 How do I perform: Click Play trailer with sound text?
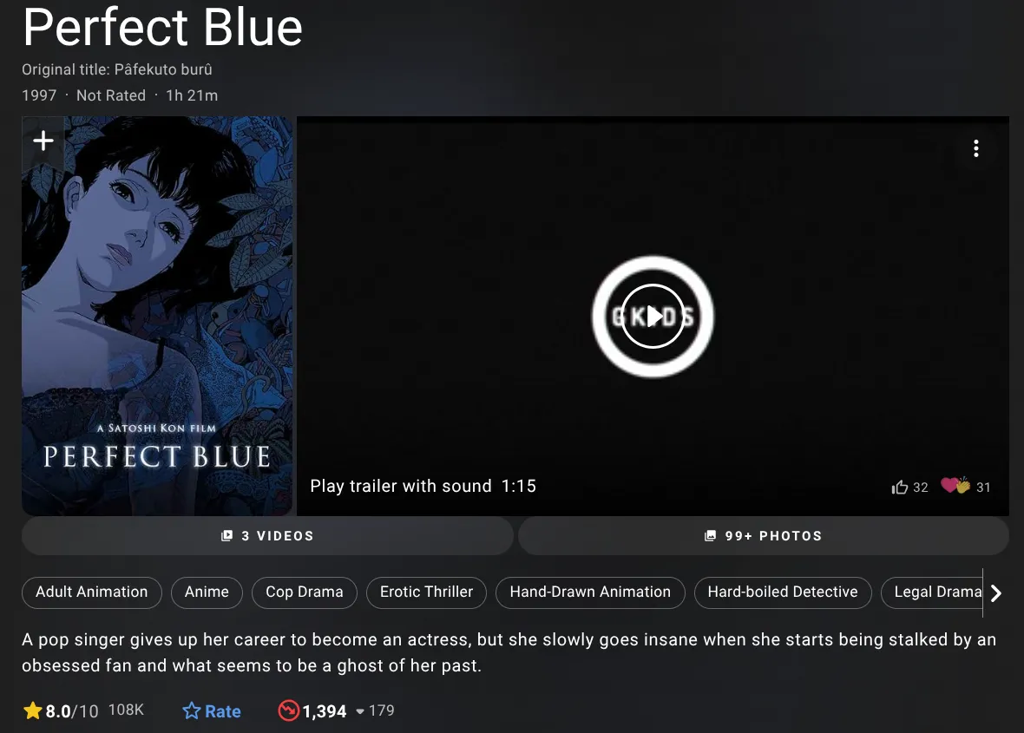click(x=400, y=487)
